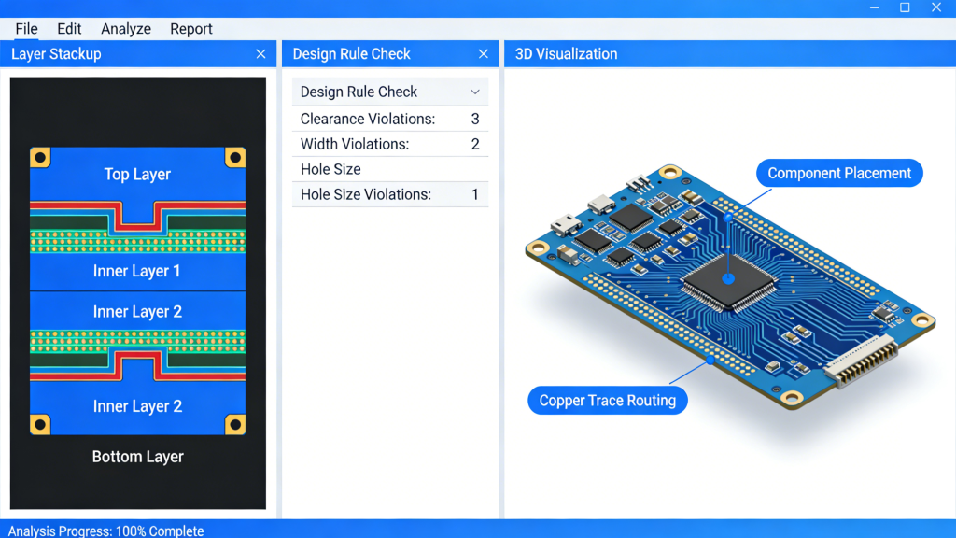Viewport: 956px width, 538px height.
Task: Click the Copper Trace Routing callout
Action: pyautogui.click(x=607, y=400)
